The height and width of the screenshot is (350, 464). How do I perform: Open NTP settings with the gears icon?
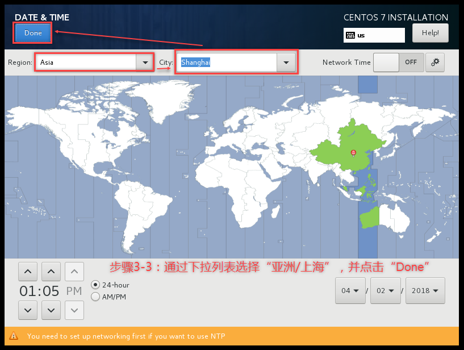(x=434, y=63)
